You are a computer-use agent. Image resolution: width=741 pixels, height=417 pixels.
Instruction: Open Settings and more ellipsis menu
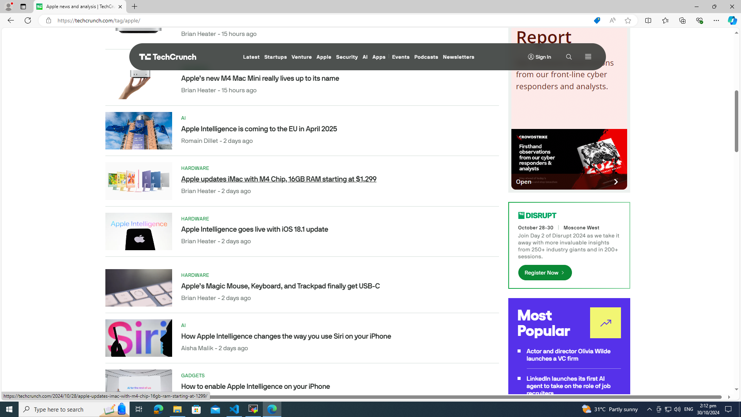(x=716, y=20)
